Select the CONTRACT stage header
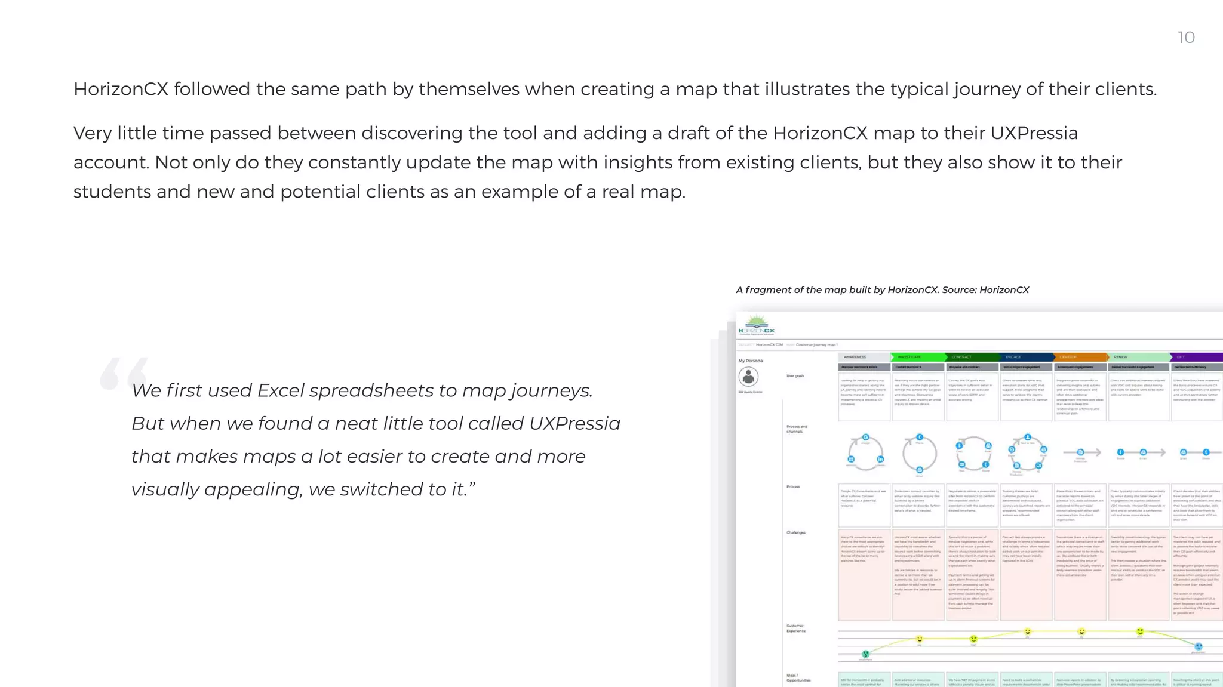The image size is (1223, 687). (x=972, y=357)
